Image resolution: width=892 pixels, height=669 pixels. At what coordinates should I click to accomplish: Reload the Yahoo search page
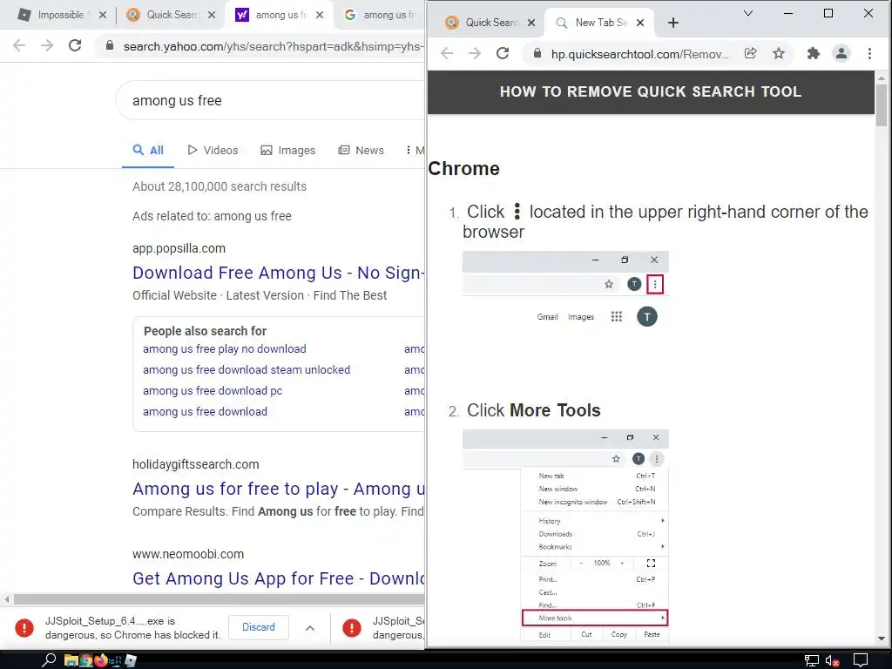click(x=75, y=45)
